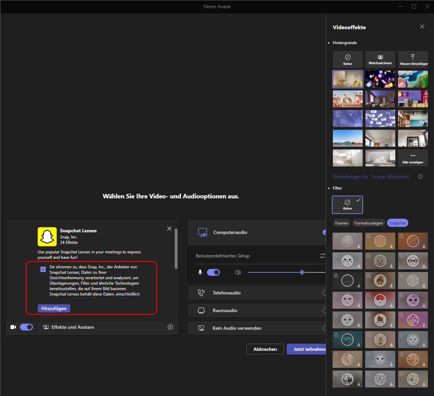434x396 pixels.
Task: Switch to the Formatvorlagen filter tab
Action: tap(368, 223)
